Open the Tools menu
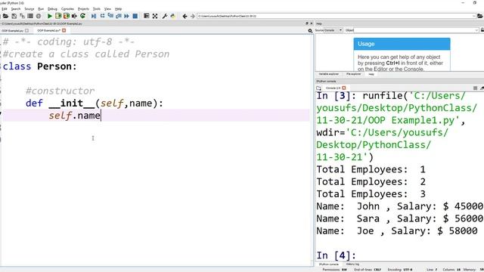The width and height of the screenshot is (484, 272). (97, 9)
